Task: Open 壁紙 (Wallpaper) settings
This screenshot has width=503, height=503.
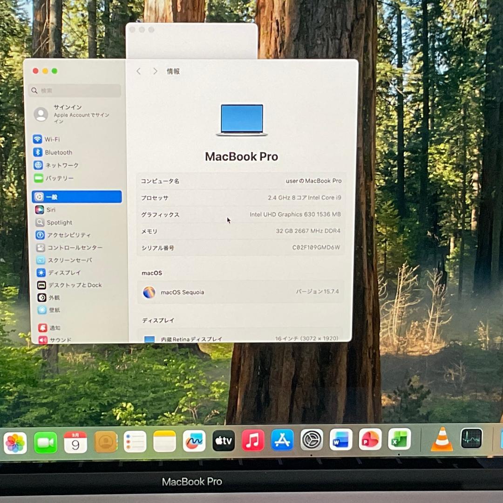Action: tap(54, 310)
